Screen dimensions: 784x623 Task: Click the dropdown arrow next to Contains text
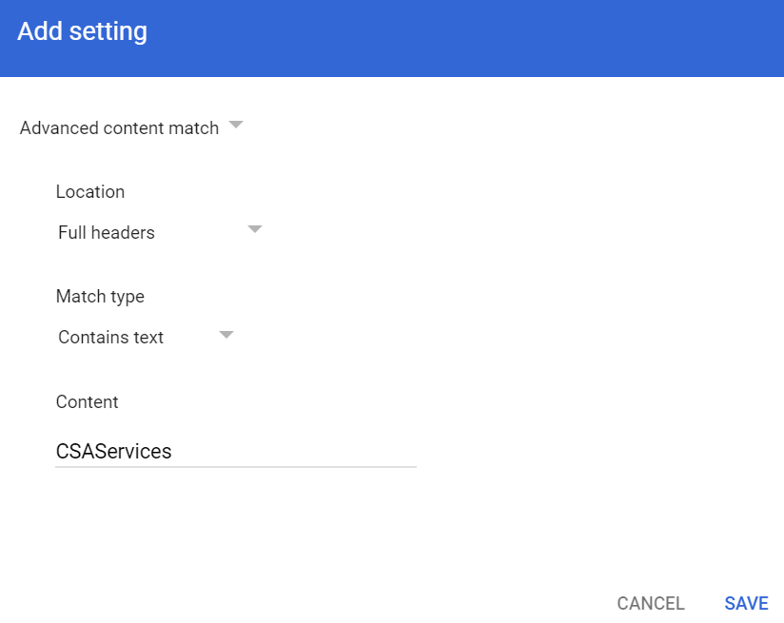(x=225, y=334)
